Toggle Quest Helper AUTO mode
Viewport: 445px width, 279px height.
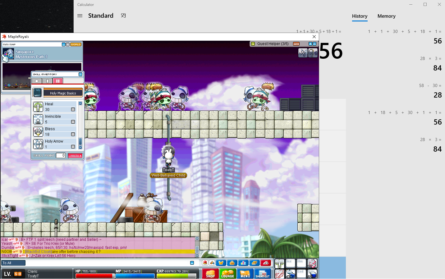(x=296, y=44)
